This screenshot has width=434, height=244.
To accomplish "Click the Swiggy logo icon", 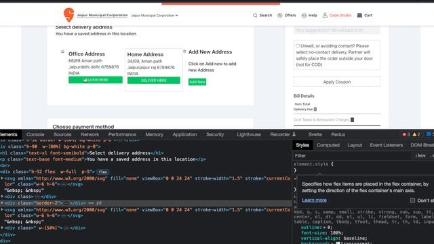I will tap(69, 15).
